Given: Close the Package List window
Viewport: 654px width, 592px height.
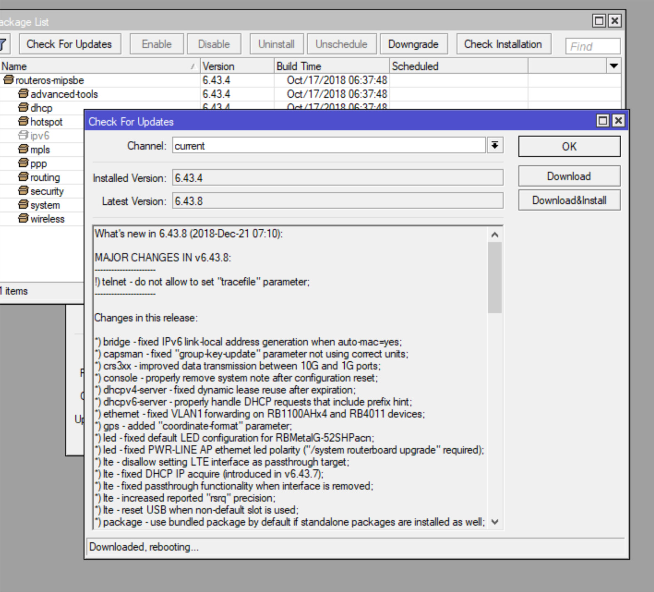Looking at the screenshot, I should coord(615,21).
